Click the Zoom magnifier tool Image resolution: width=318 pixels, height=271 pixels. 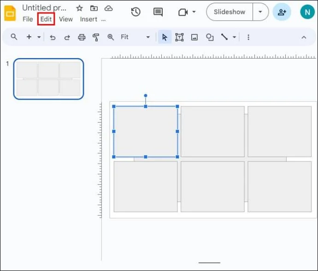(111, 37)
